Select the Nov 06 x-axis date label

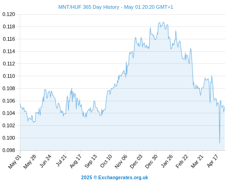(121, 161)
